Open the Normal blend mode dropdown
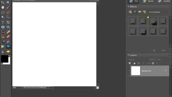 click(138, 60)
